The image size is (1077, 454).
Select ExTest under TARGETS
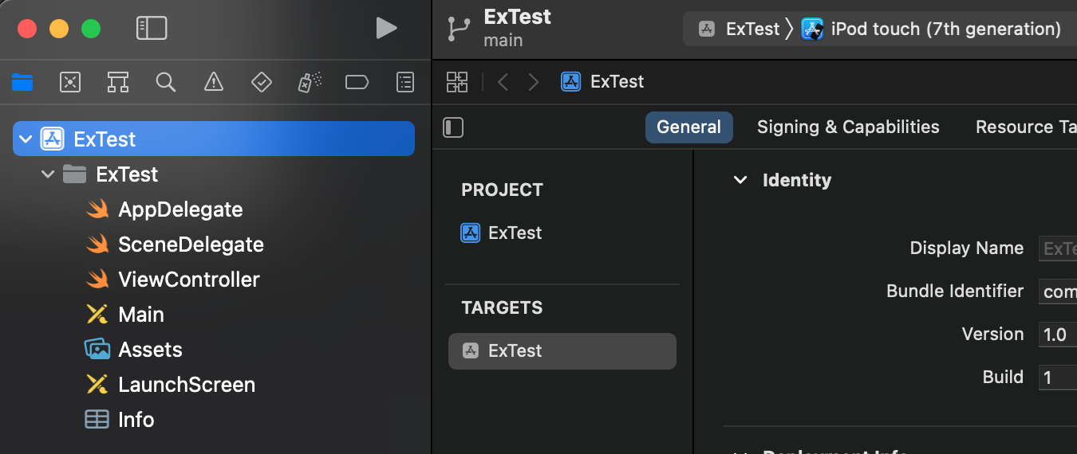coord(562,351)
